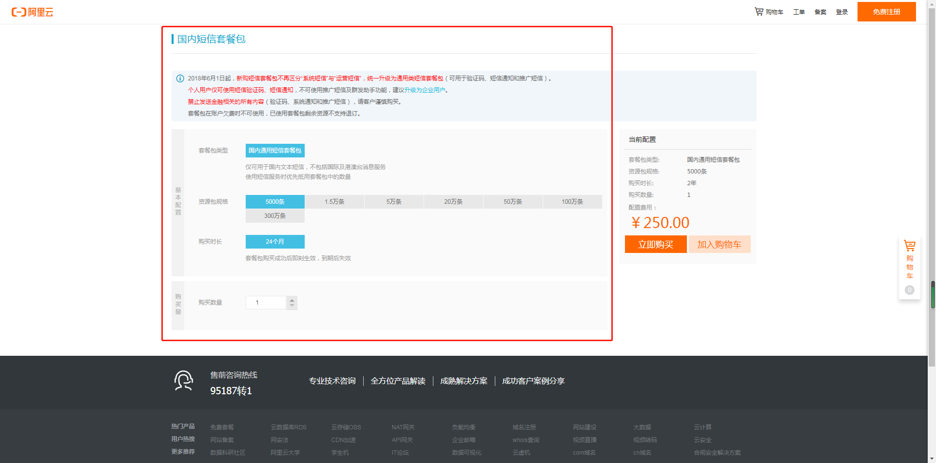Visit the 视频直播 footer link
Screen dimensions: 936x463
pyautogui.click(x=585, y=440)
